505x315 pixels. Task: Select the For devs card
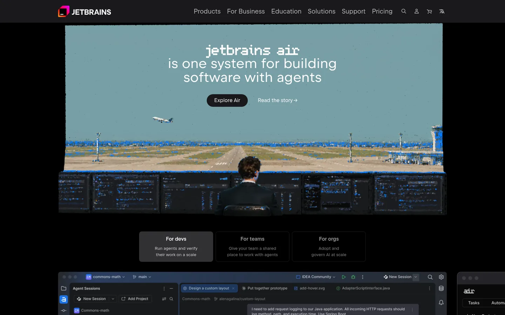click(x=176, y=246)
